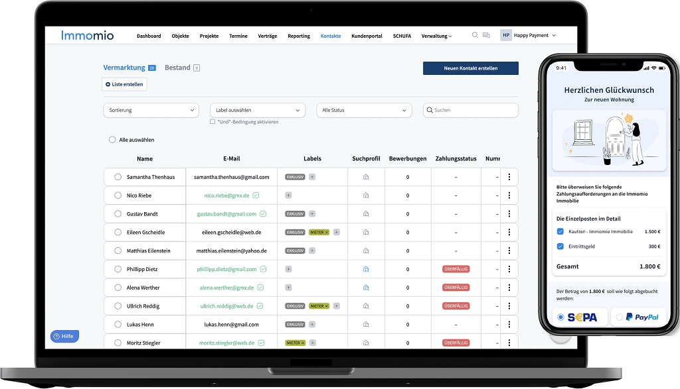Open three-dot menu for Lukas Henn
680x389 pixels.
point(509,325)
